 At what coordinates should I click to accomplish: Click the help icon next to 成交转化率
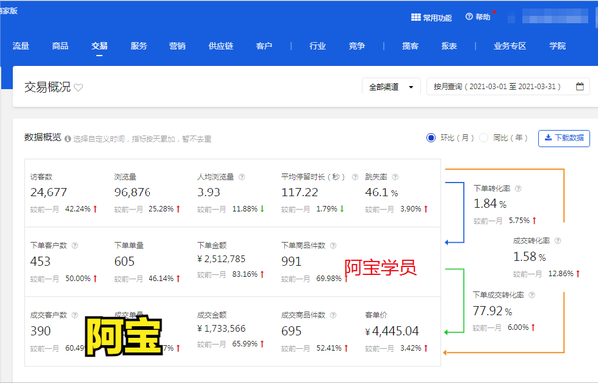tap(557, 241)
